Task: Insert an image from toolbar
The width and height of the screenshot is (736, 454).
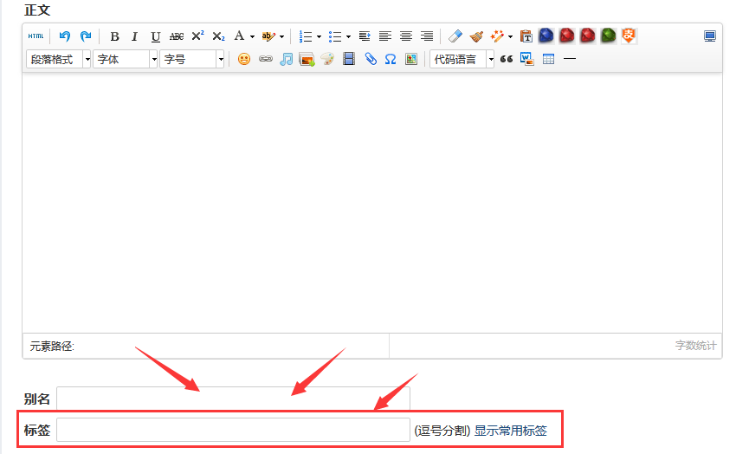Action: [x=307, y=59]
